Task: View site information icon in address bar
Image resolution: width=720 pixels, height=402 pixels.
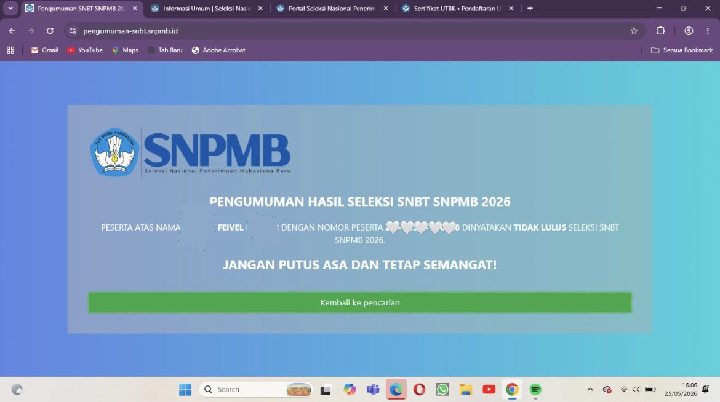Action: (x=73, y=31)
